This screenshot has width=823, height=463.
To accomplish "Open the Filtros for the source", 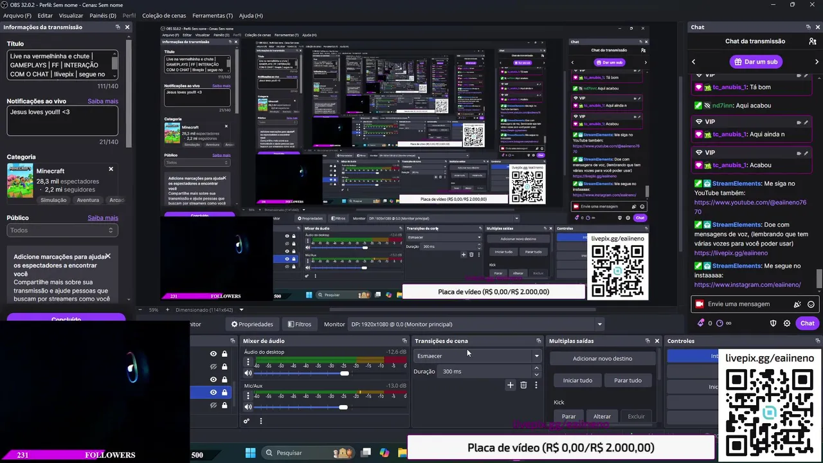I will point(300,324).
